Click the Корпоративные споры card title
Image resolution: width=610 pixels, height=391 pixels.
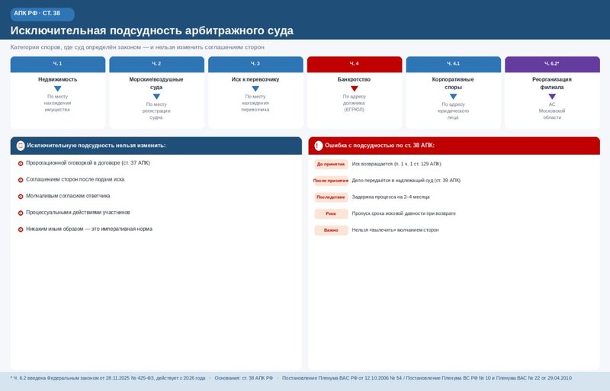(453, 83)
